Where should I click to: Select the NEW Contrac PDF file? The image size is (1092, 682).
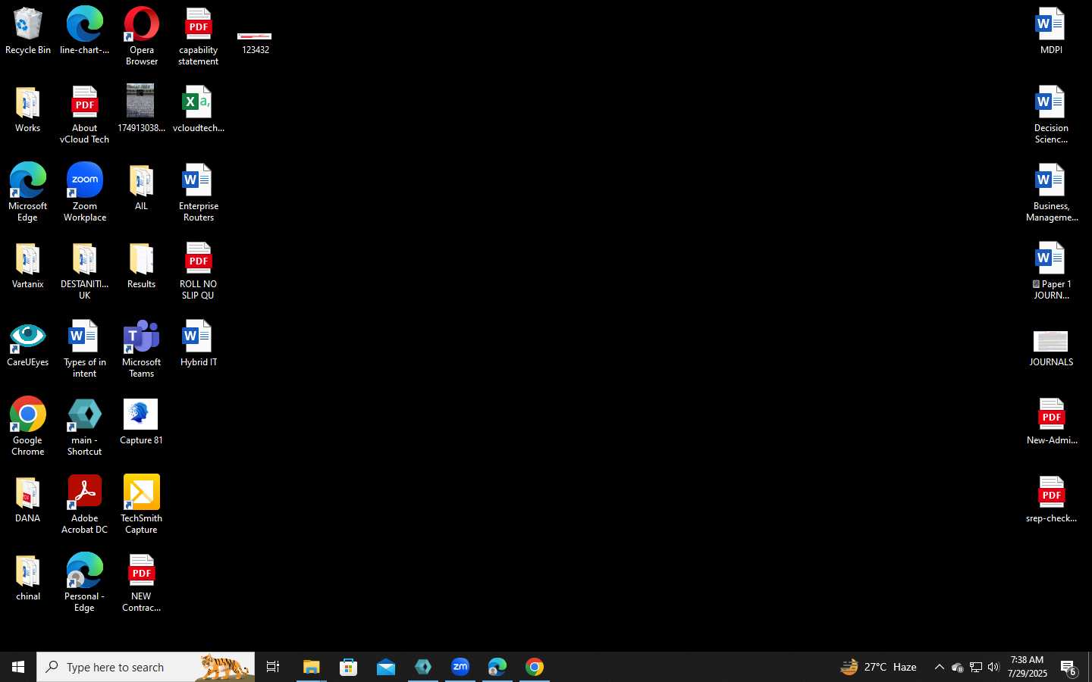142,583
